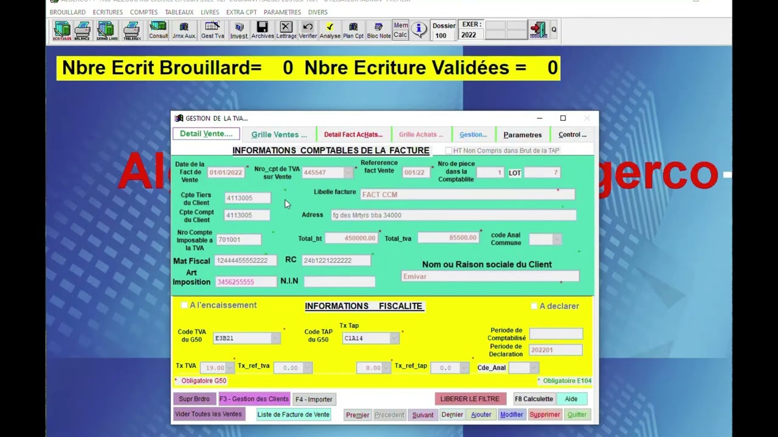The height and width of the screenshot is (437, 778).
Task: Click the Consult toolbar icon
Action: click(x=158, y=30)
